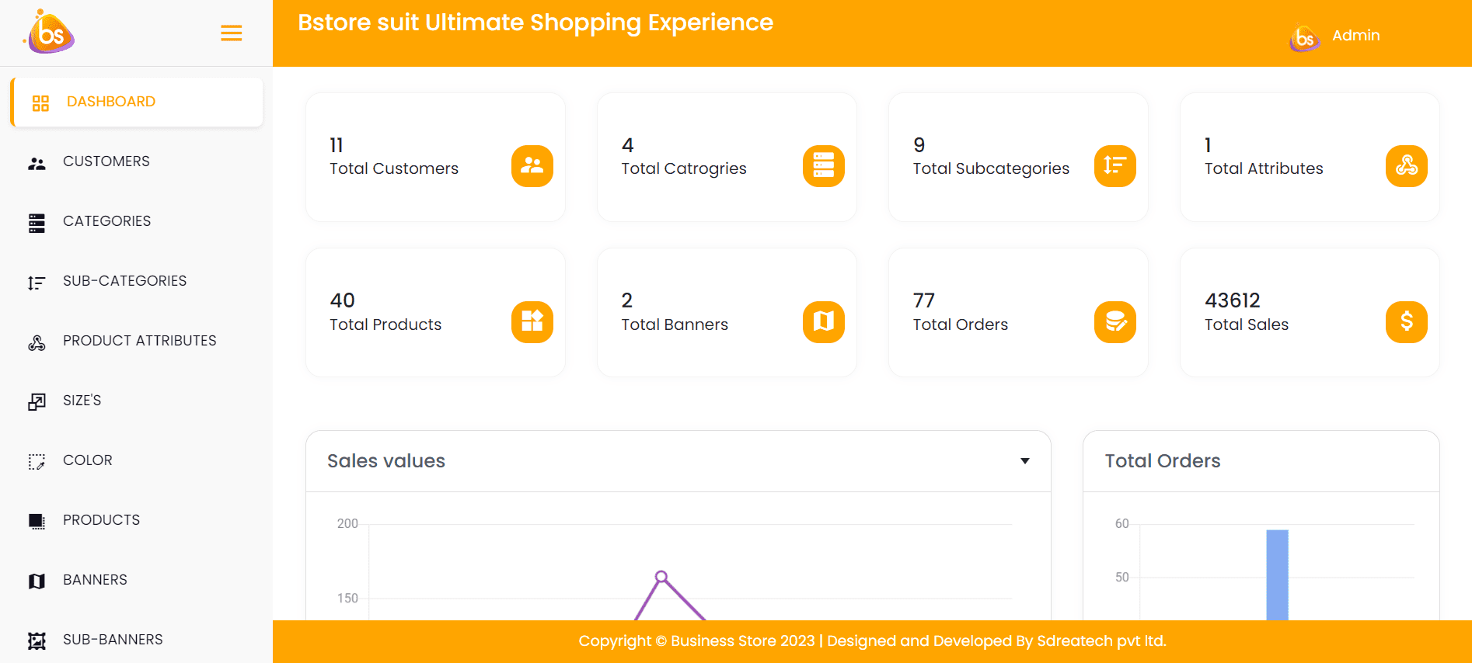Click the Total Products label
Screen dimensions: 1472x663
pyautogui.click(x=385, y=325)
